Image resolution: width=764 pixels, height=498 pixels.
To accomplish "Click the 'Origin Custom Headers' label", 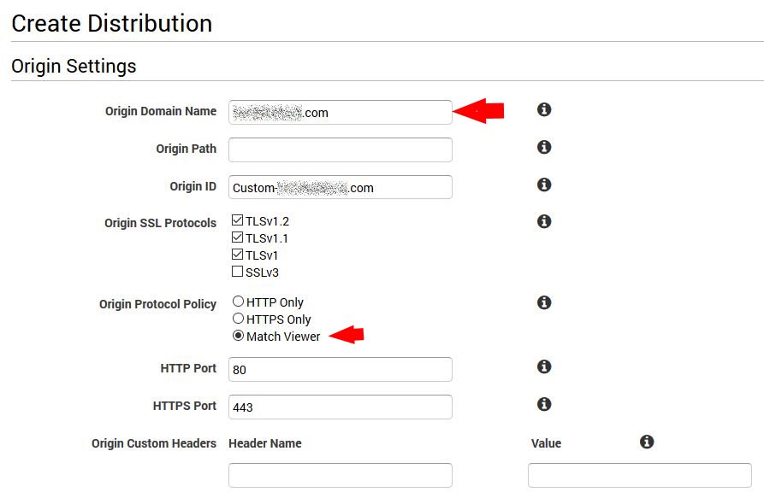I will point(154,443).
